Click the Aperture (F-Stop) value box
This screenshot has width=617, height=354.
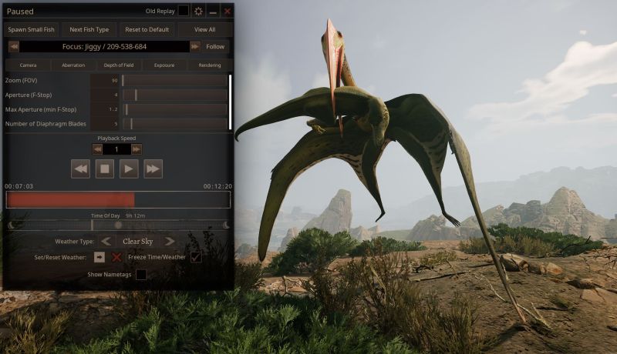pyautogui.click(x=105, y=95)
